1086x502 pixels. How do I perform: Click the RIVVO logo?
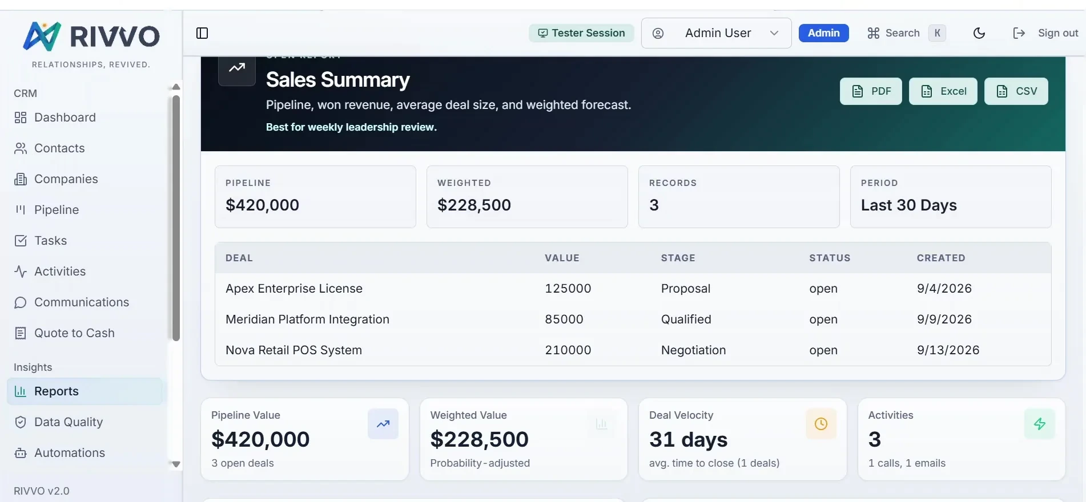[91, 37]
